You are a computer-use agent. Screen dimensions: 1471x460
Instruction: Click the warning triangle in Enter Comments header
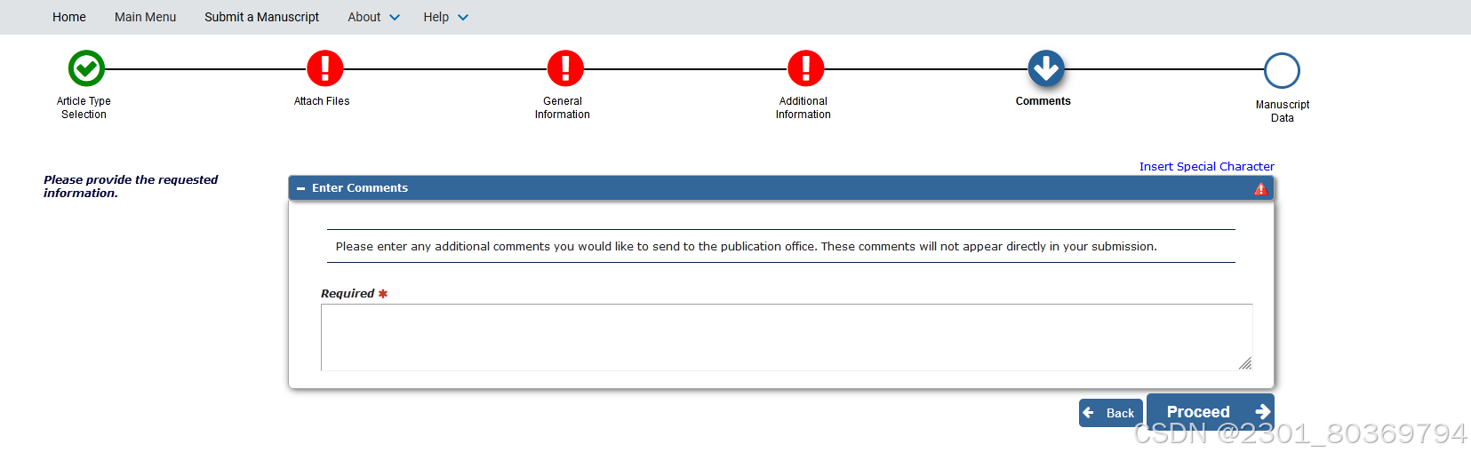[1260, 188]
